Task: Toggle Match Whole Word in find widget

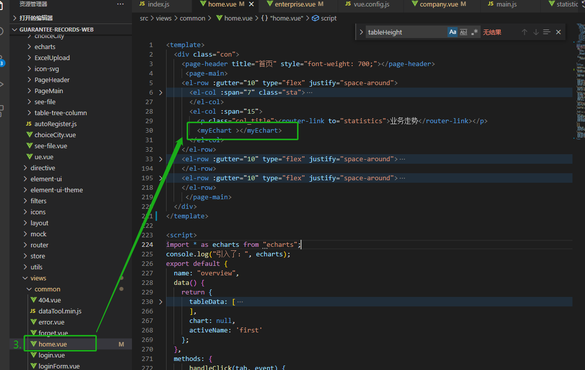Action: pyautogui.click(x=464, y=32)
